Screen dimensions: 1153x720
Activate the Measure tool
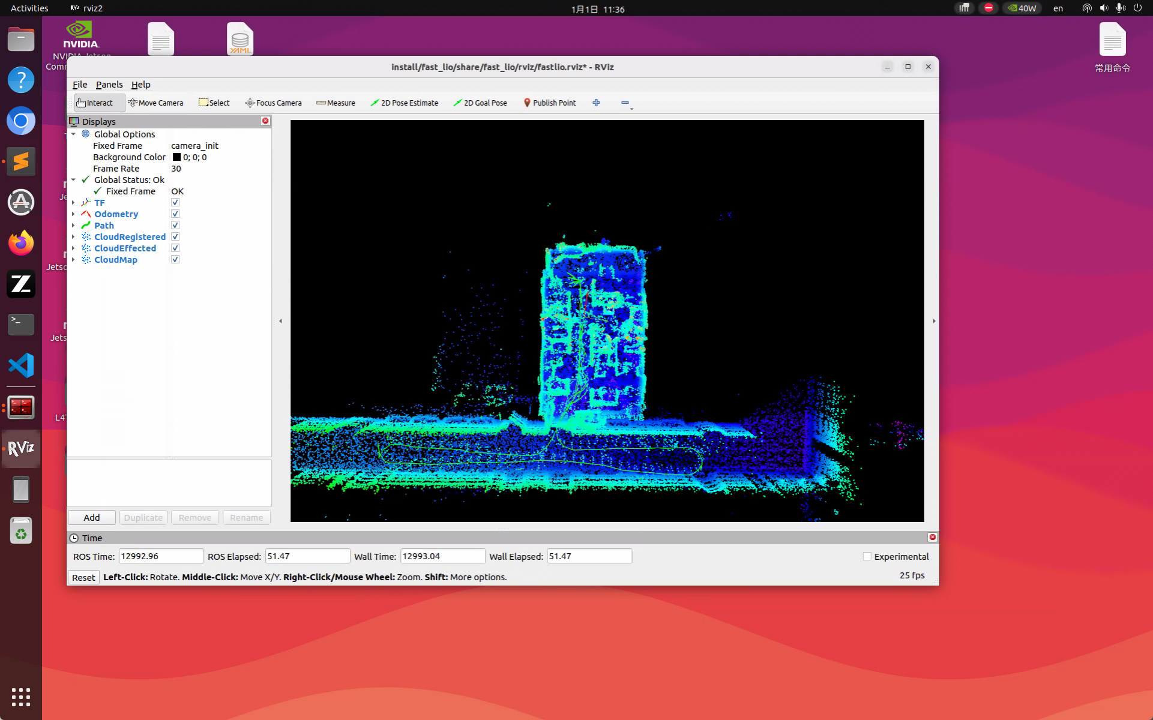coord(336,103)
